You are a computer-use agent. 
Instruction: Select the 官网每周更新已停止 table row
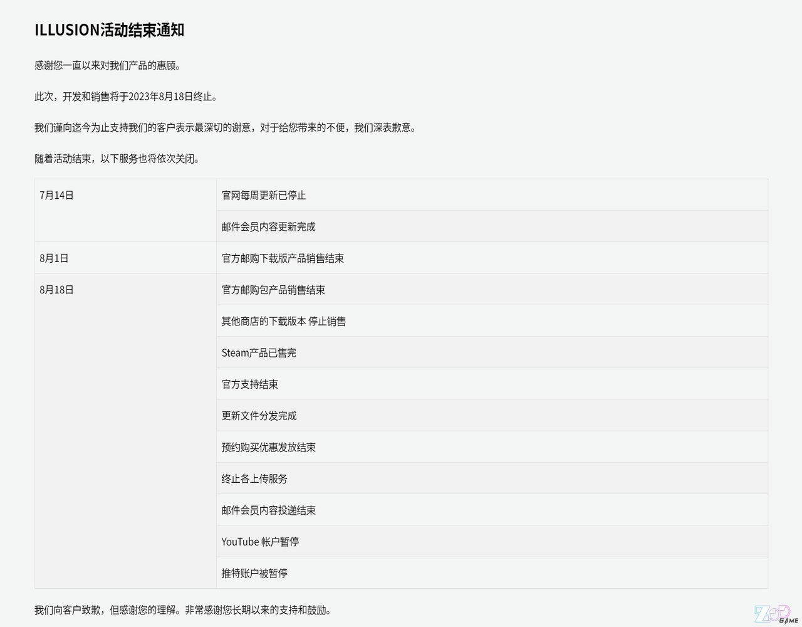264,196
